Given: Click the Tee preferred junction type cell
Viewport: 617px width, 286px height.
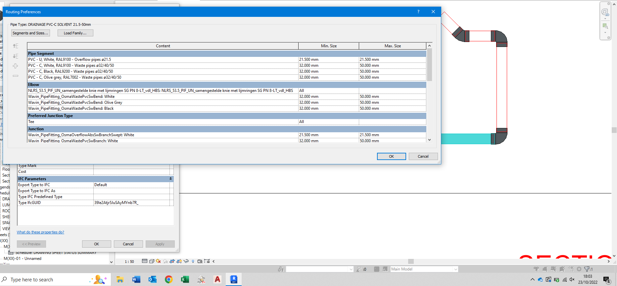Looking at the screenshot, I should coord(163,122).
